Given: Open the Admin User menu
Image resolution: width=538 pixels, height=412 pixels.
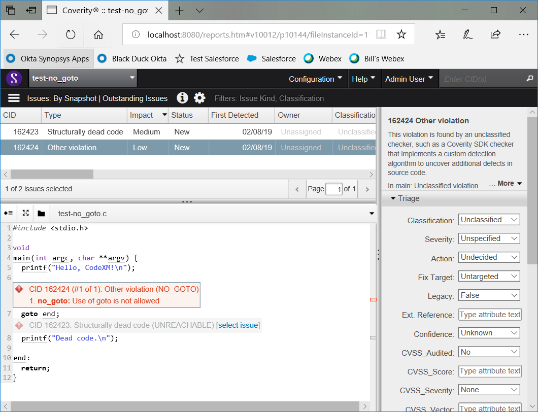Looking at the screenshot, I should click(409, 79).
